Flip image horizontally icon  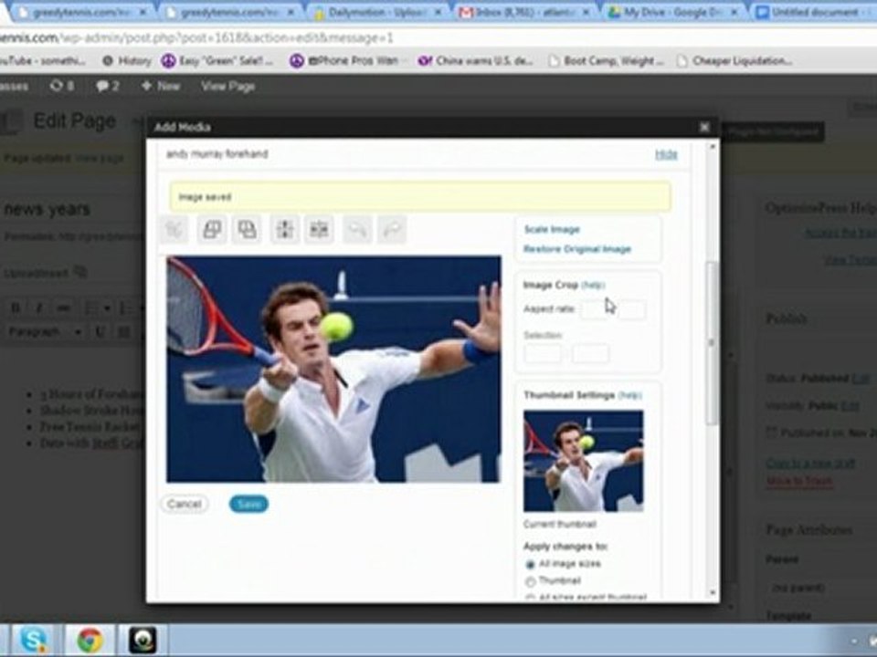(320, 230)
